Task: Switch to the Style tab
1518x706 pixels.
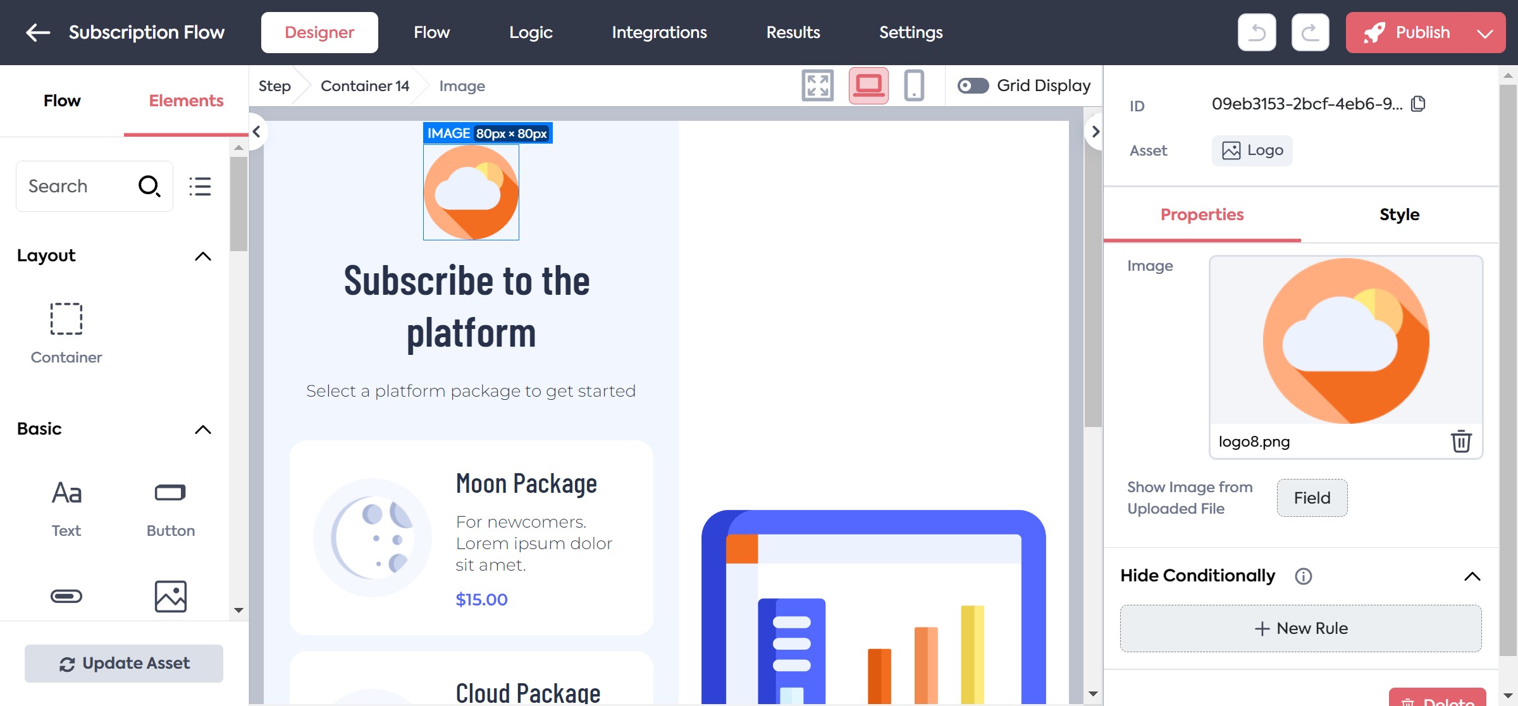Action: pyautogui.click(x=1399, y=214)
